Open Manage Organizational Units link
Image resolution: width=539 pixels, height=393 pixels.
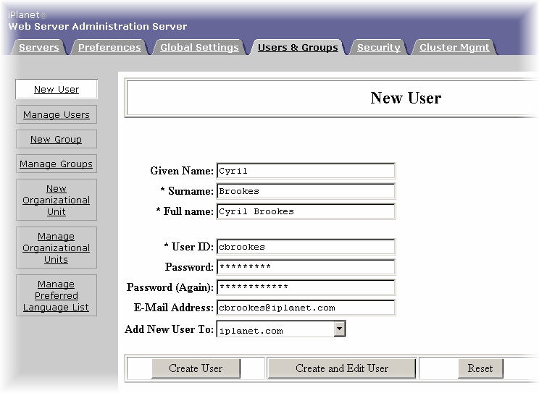(x=57, y=248)
